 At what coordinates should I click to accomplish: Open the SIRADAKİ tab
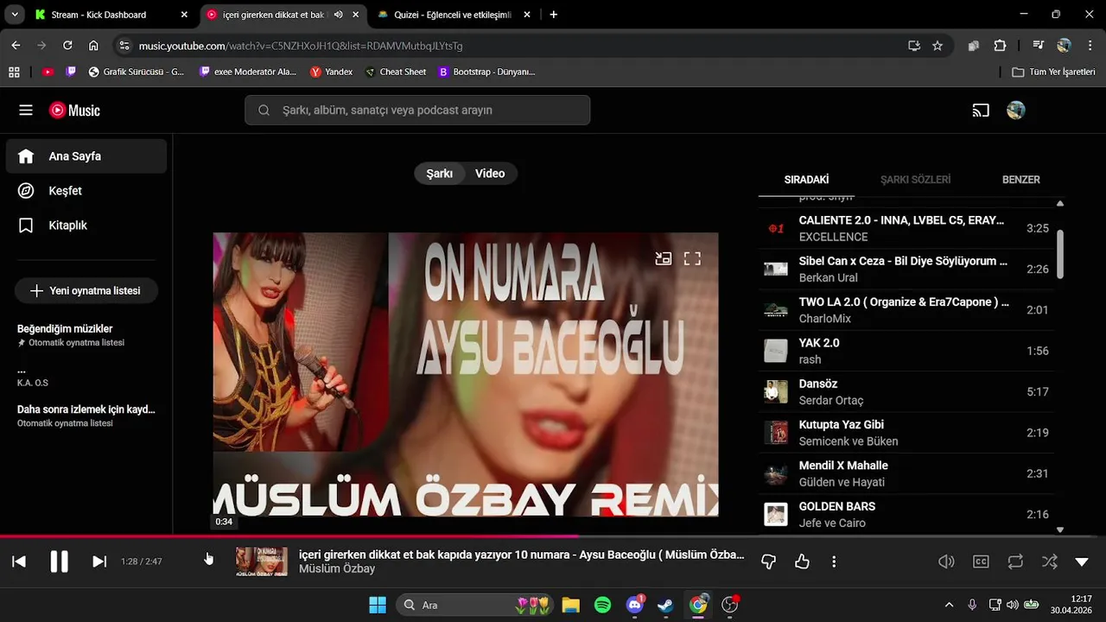click(806, 180)
